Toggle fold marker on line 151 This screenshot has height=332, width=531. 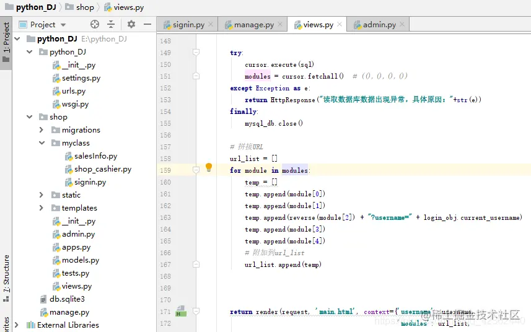tap(196, 76)
